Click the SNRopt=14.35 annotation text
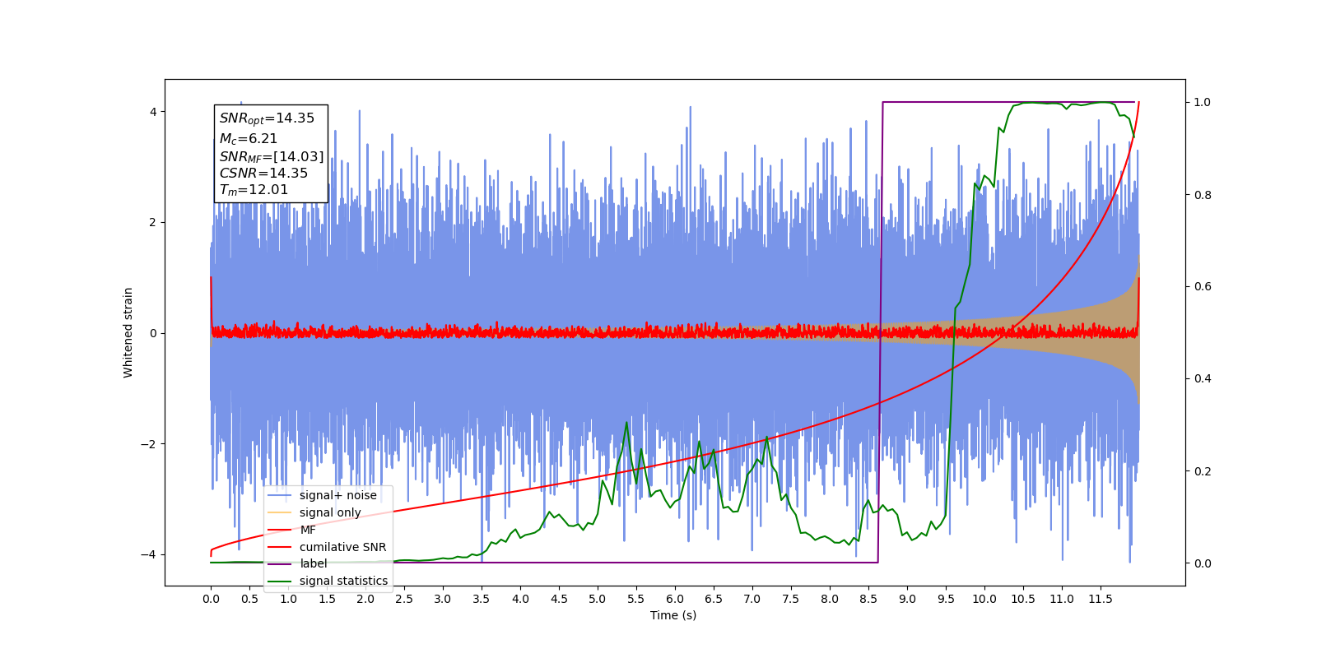The width and height of the screenshot is (1317, 658). click(267, 118)
